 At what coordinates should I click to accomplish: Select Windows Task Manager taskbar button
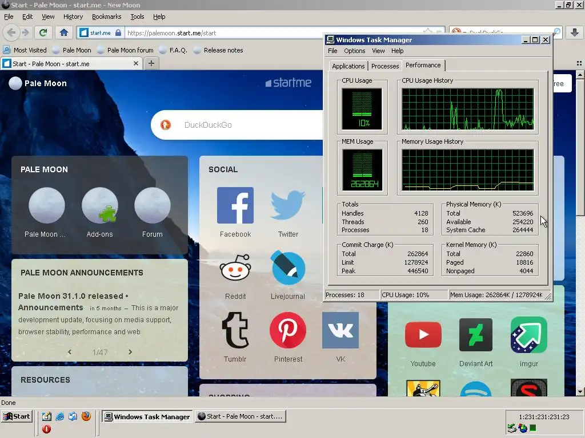click(x=147, y=416)
